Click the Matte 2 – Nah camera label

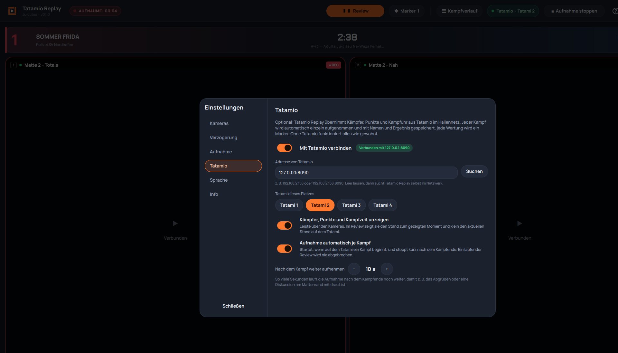[x=383, y=65]
